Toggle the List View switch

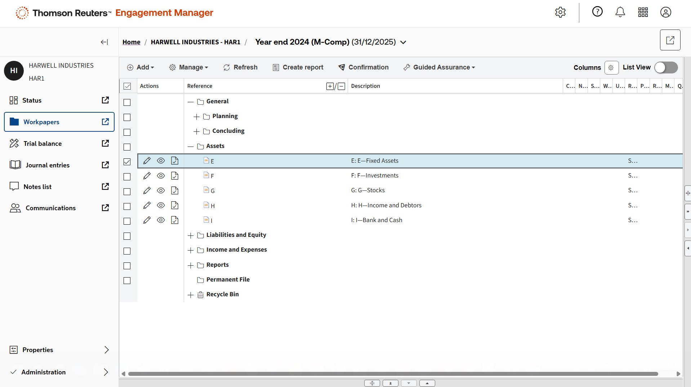[666, 67]
